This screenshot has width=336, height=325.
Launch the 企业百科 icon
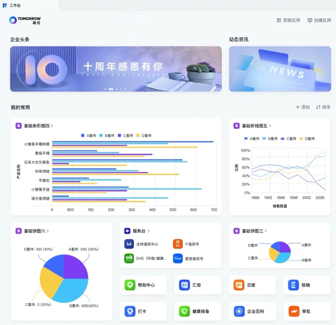pos(239,311)
